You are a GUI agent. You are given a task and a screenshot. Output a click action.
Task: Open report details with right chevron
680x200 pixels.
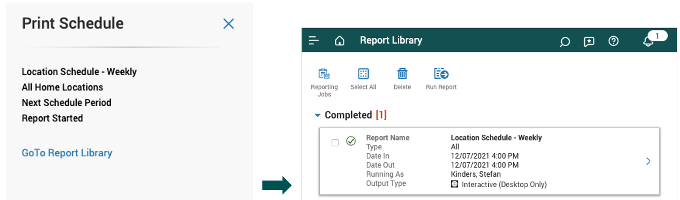(x=648, y=161)
